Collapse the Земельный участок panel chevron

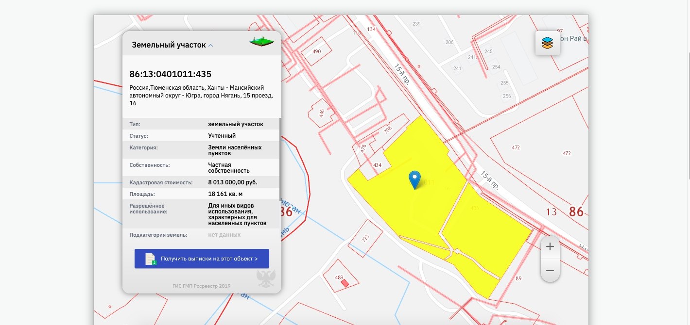tap(210, 46)
